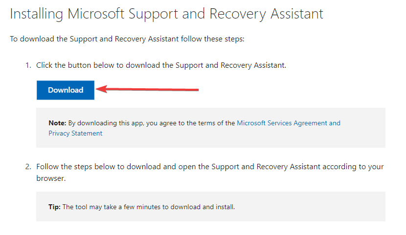Screen dimensions: 406x235
Task: Click the word Assistant in the page heading
Action: click(x=297, y=14)
